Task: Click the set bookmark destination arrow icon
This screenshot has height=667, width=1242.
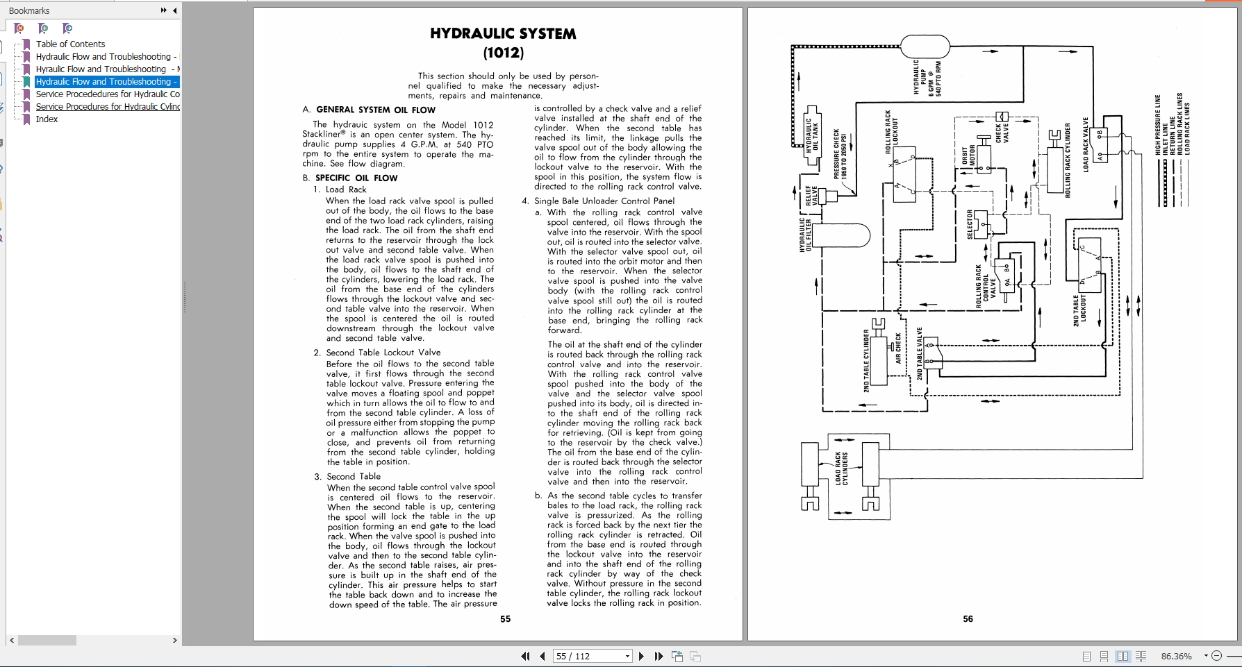Action: tap(67, 29)
